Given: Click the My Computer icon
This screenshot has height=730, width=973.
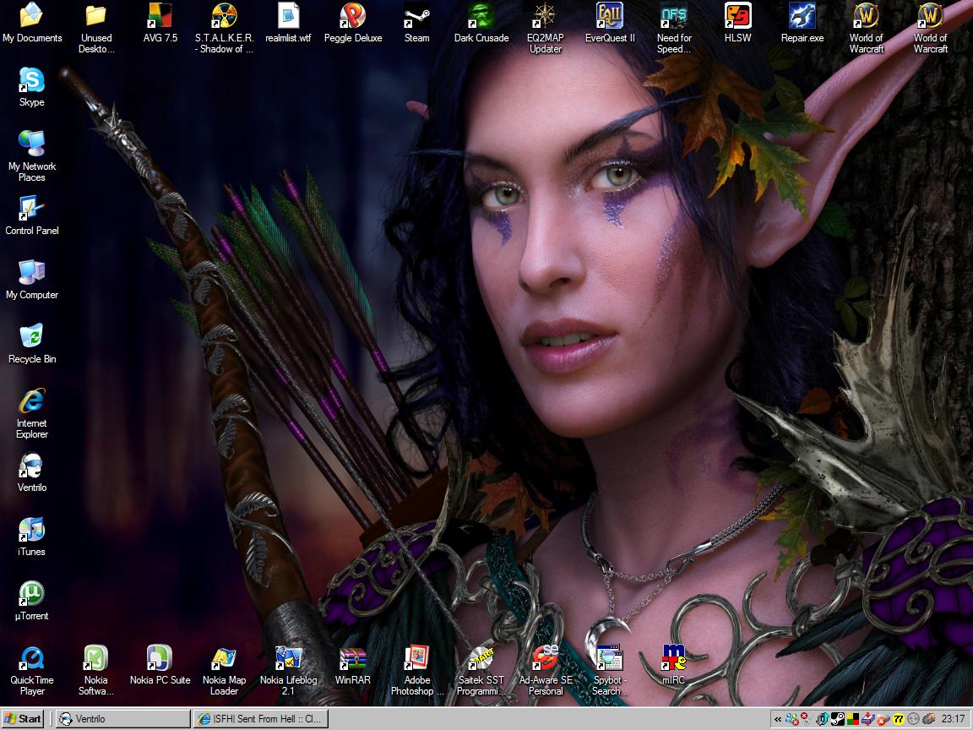Looking at the screenshot, I should coord(31,280).
